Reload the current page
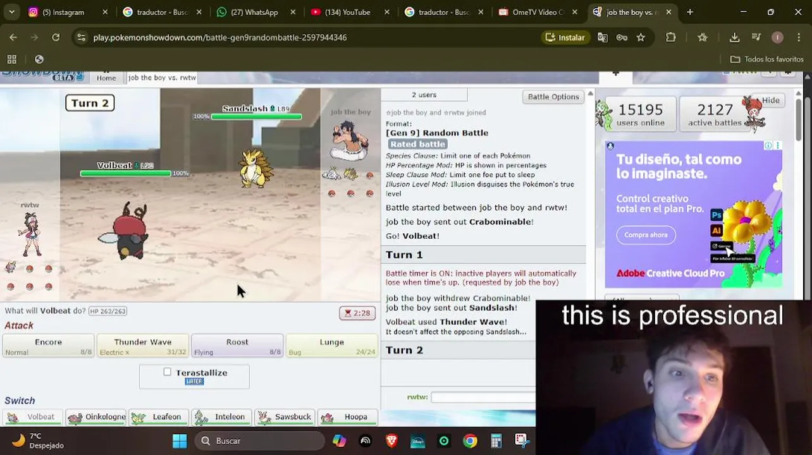 point(56,37)
